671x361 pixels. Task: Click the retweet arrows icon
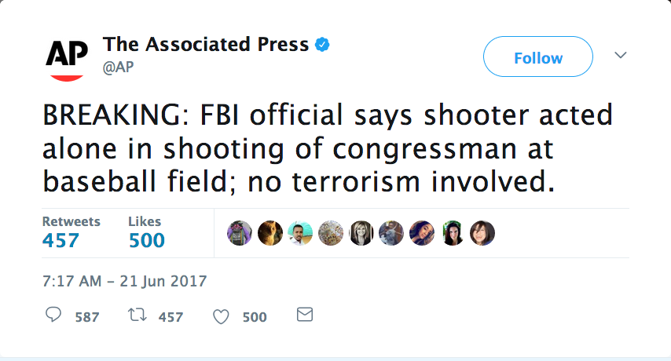click(x=137, y=315)
